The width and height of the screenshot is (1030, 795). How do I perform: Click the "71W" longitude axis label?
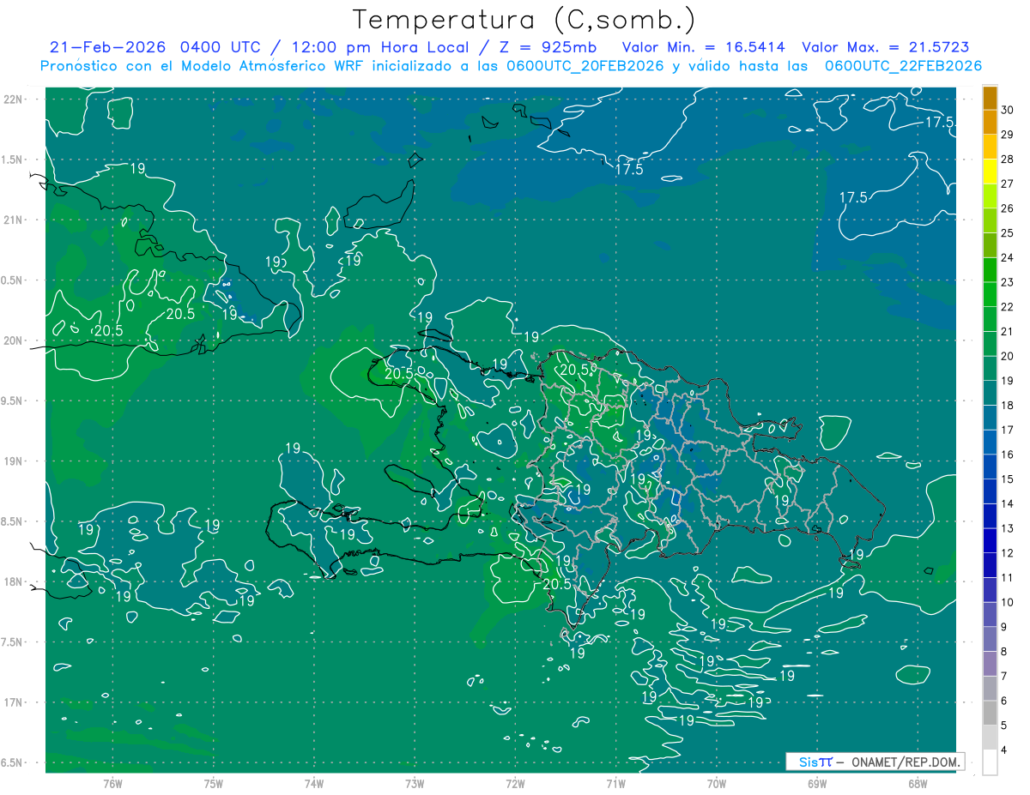point(615,784)
